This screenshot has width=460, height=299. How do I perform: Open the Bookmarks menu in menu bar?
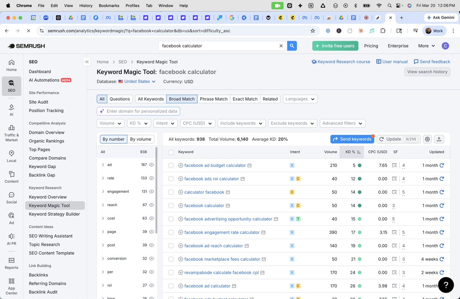click(x=109, y=6)
